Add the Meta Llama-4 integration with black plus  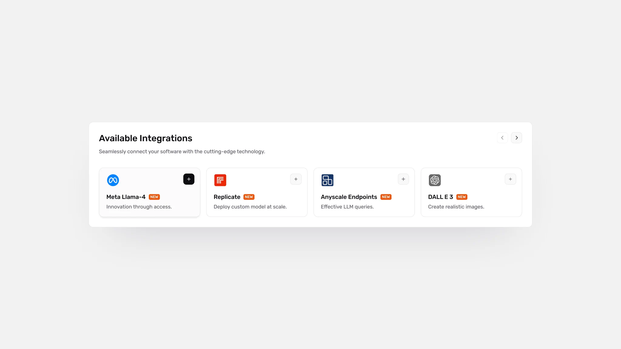[x=189, y=179]
